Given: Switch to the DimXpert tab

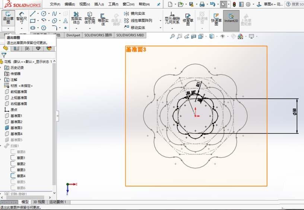Looking at the screenshot, I should [73, 35].
